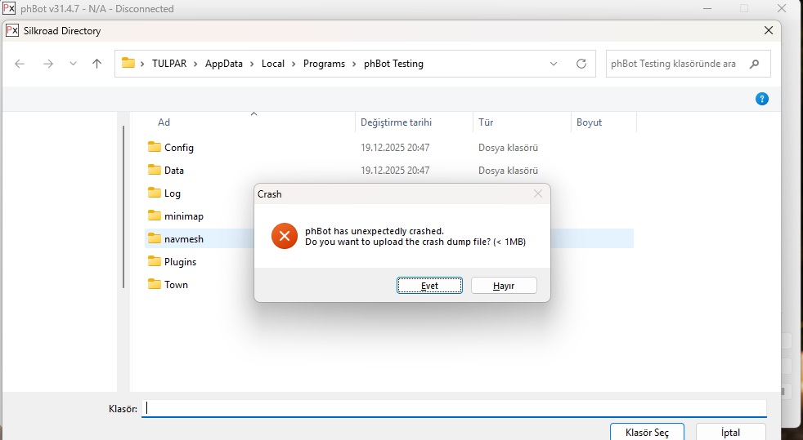Expand the address bar history dropdown
The width and height of the screenshot is (803, 440).
click(554, 64)
